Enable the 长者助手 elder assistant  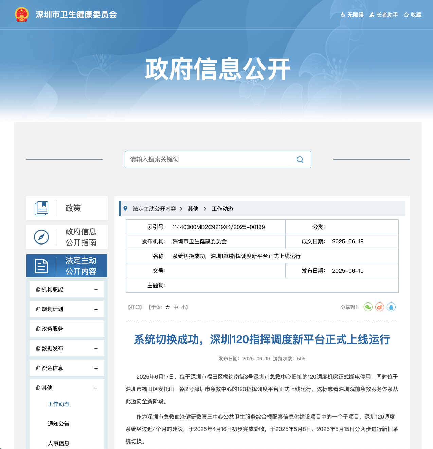[384, 15]
